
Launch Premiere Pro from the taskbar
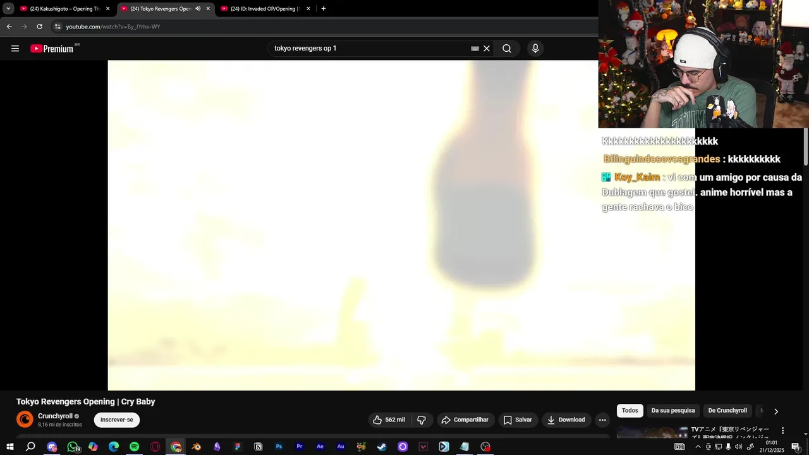click(300, 447)
